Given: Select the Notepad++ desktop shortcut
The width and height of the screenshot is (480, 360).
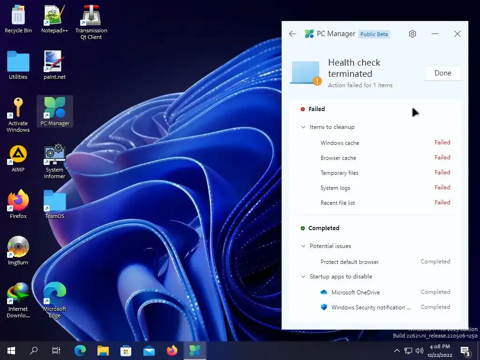Looking at the screenshot, I should point(54,19).
